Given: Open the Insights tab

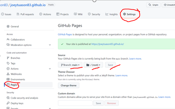Looking at the screenshot, I should [112, 14].
